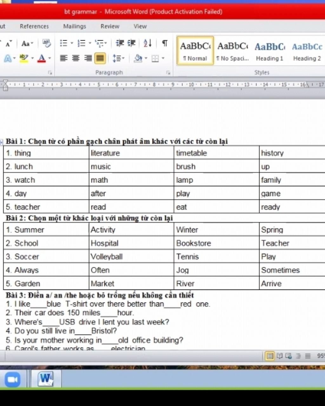Open the borders dropdown arrow

[163, 58]
